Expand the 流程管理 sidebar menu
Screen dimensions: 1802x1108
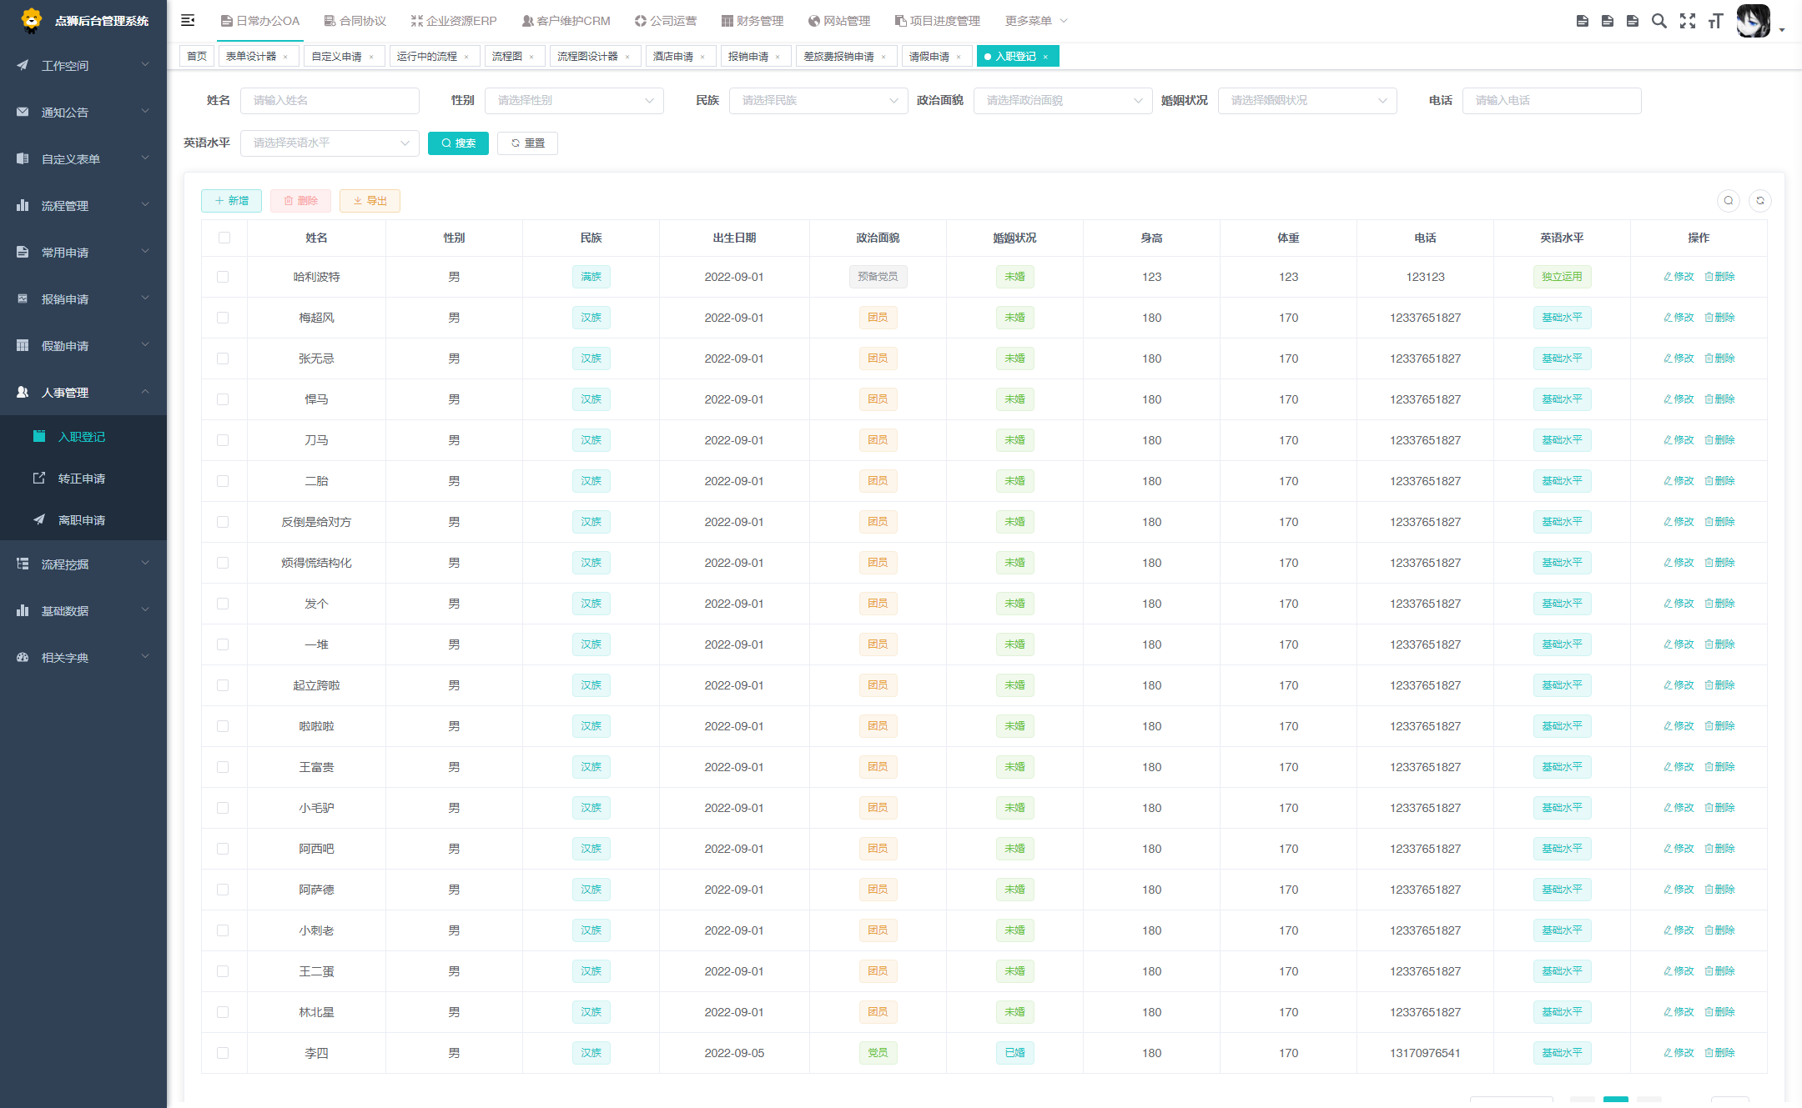82,206
